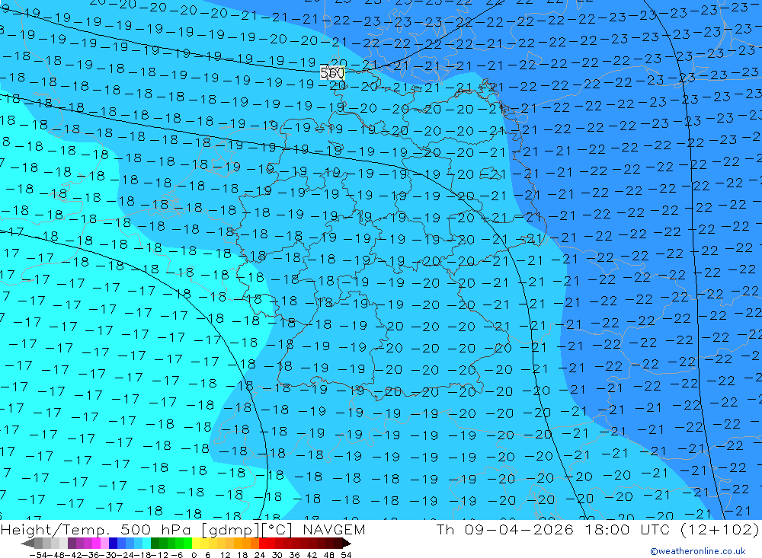Screen dimensions: 762x558
Task: Click the "Th 09-04-2026" forecast date
Action: pos(505,529)
